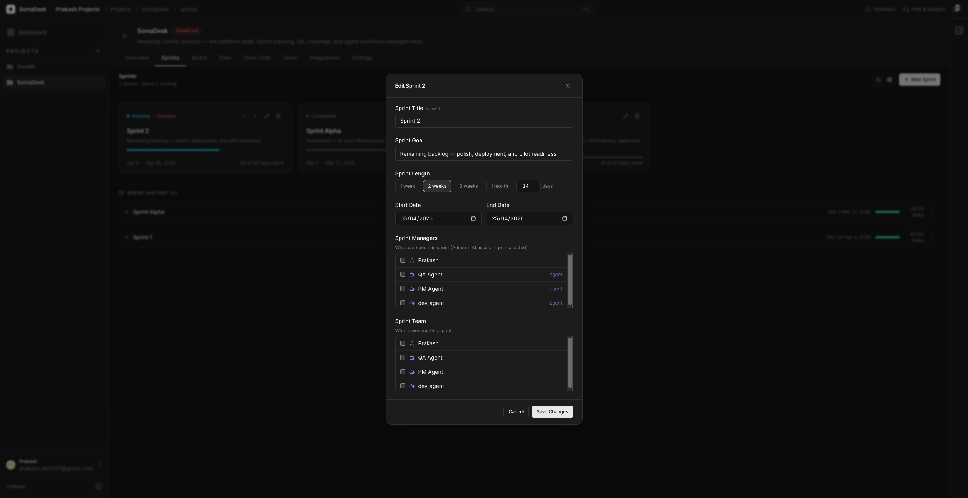Open the Overview tab
Screen dimensions: 968x498
(137, 58)
